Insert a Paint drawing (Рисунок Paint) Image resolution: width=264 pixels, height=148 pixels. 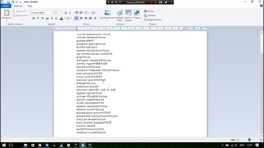[x=120, y=16]
